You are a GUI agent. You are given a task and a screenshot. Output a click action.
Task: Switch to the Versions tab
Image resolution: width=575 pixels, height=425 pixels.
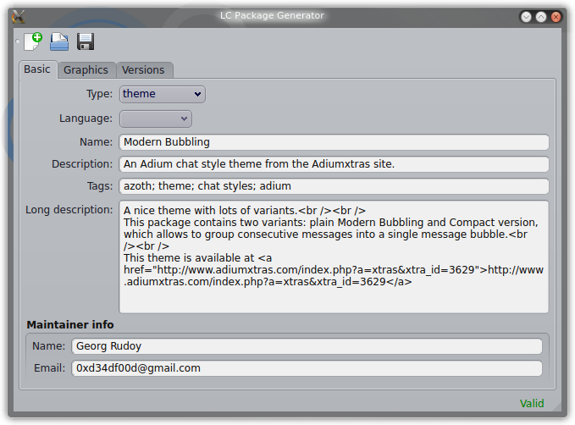(143, 70)
